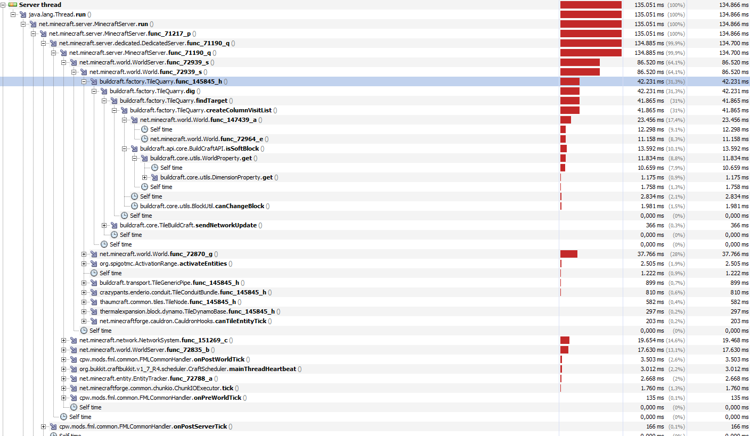Select the TileQuarry.findTarget row
The height and width of the screenshot is (436, 750).
click(375, 101)
